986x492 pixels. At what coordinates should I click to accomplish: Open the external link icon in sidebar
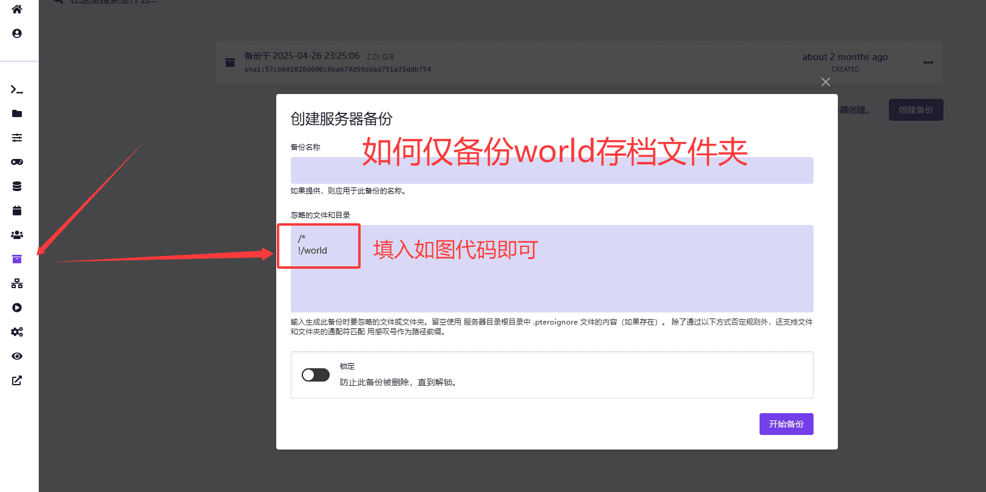17,380
